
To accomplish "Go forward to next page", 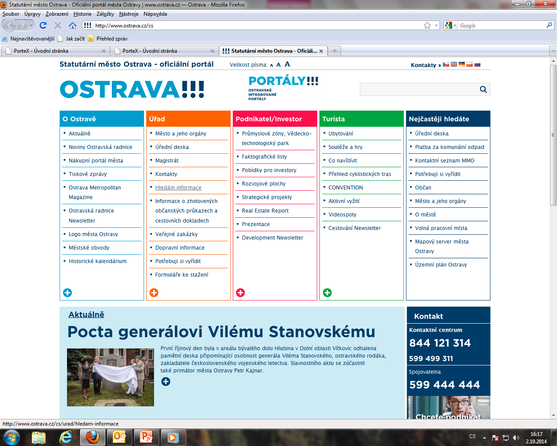I will 23,25.
